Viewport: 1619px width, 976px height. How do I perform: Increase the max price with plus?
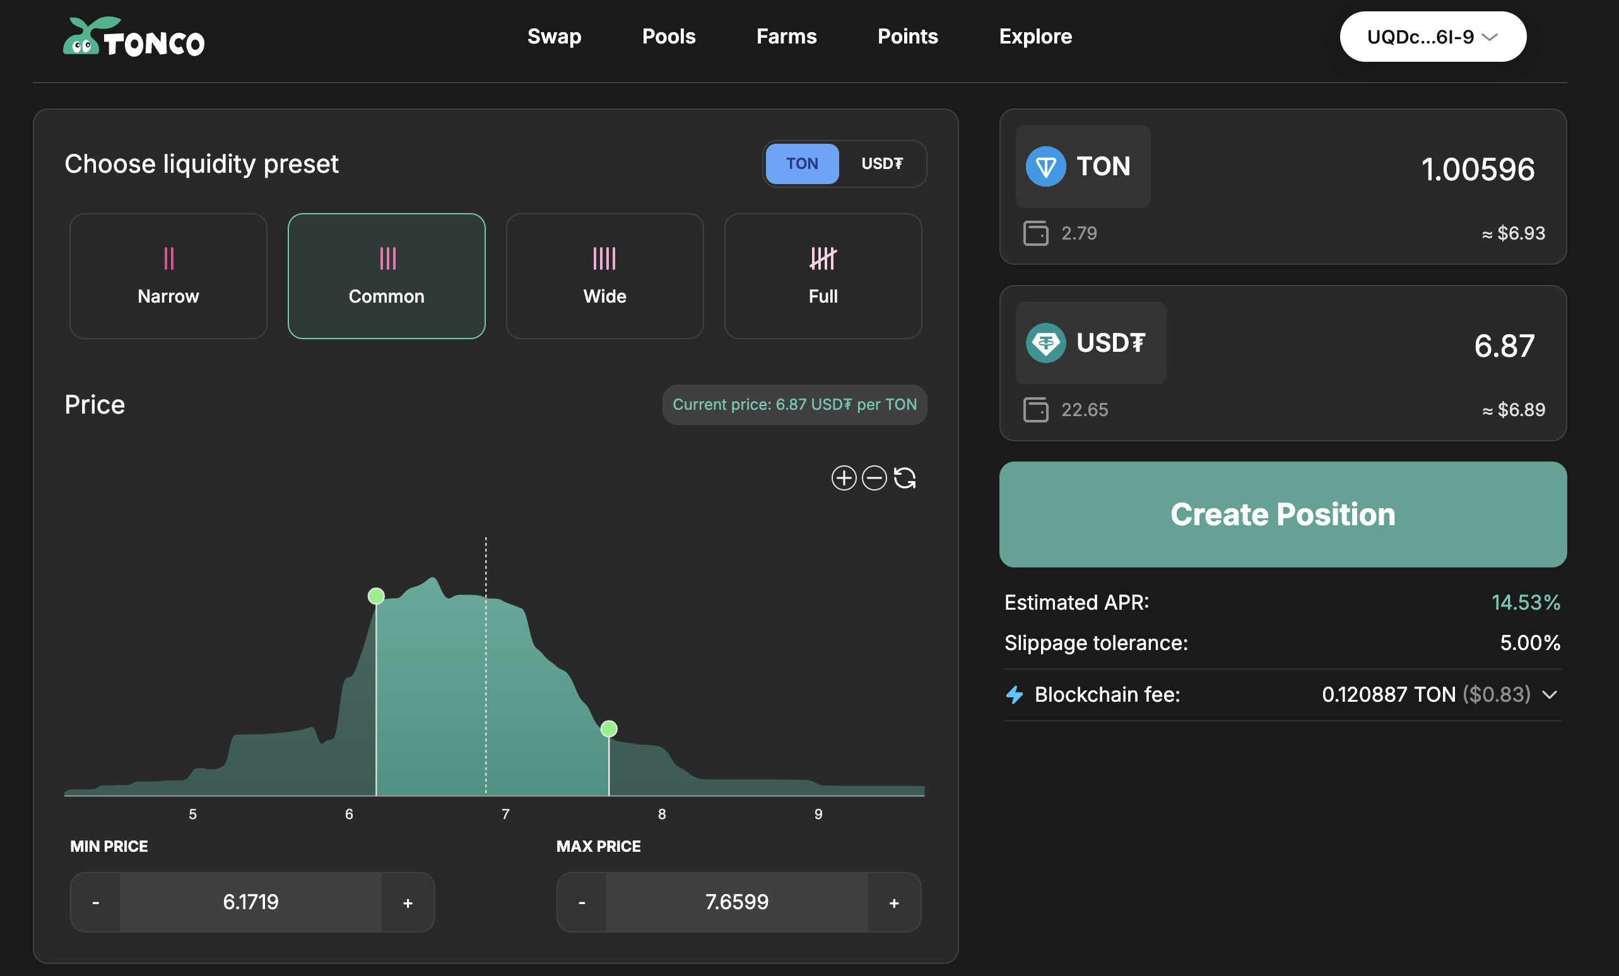(x=893, y=902)
